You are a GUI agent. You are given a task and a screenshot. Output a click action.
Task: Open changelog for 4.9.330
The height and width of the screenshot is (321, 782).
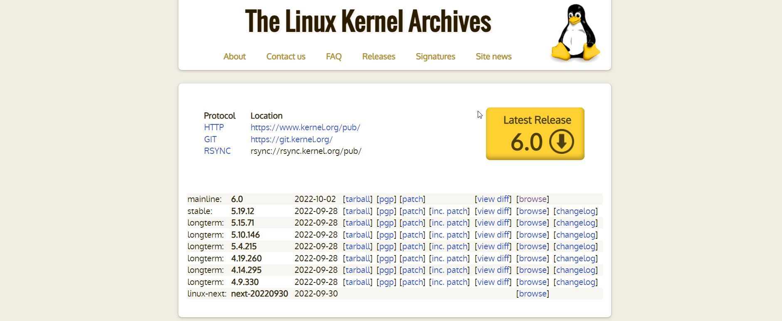coord(576,282)
